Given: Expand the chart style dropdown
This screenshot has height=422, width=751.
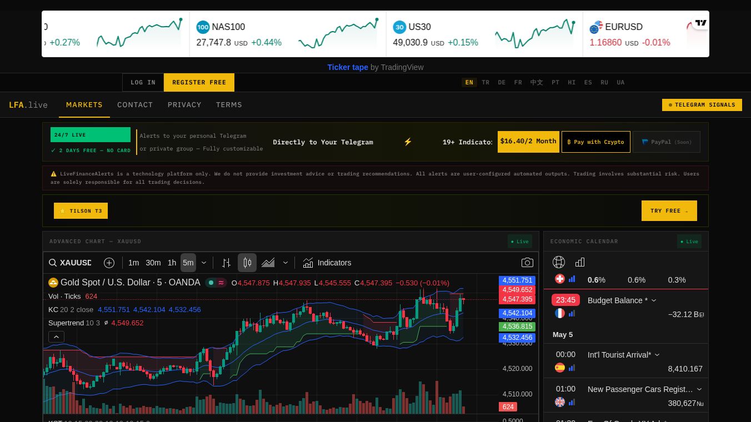Looking at the screenshot, I should (286, 263).
